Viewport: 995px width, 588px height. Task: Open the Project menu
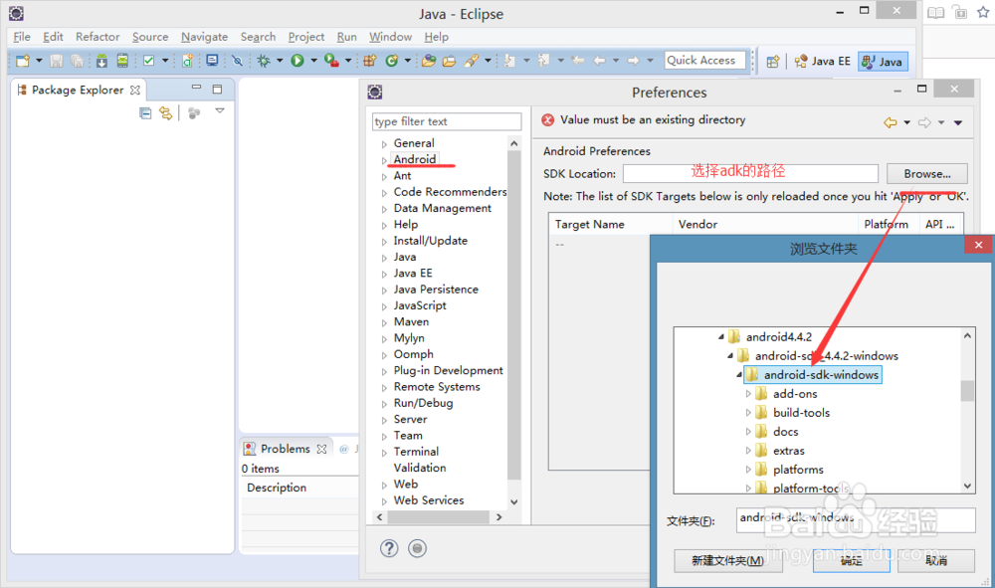(x=305, y=37)
